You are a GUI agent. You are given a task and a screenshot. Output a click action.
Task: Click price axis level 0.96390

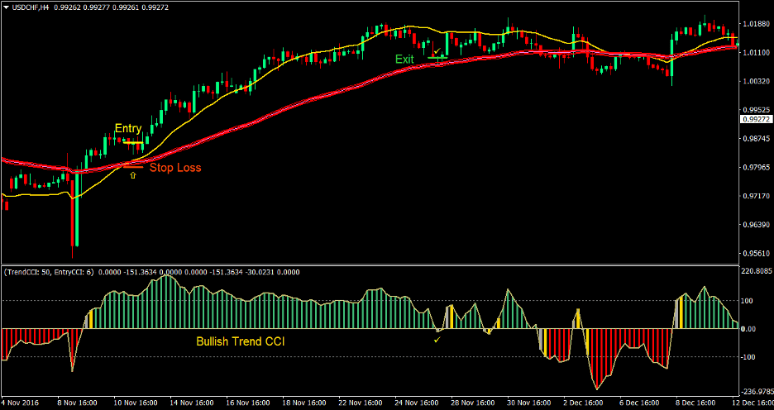(757, 225)
